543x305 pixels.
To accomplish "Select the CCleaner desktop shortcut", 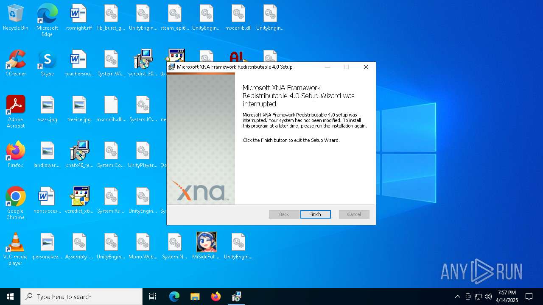I will tap(16, 64).
